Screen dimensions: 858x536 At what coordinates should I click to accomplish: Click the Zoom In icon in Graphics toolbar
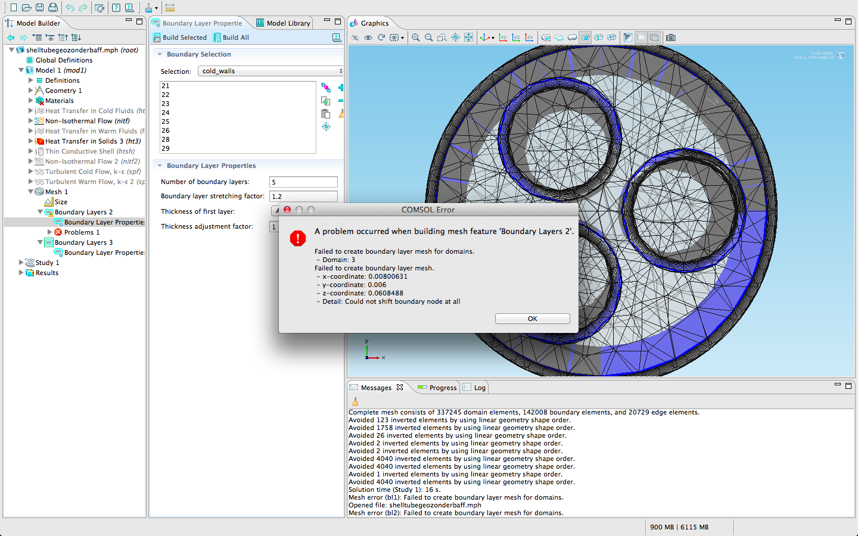click(x=415, y=38)
